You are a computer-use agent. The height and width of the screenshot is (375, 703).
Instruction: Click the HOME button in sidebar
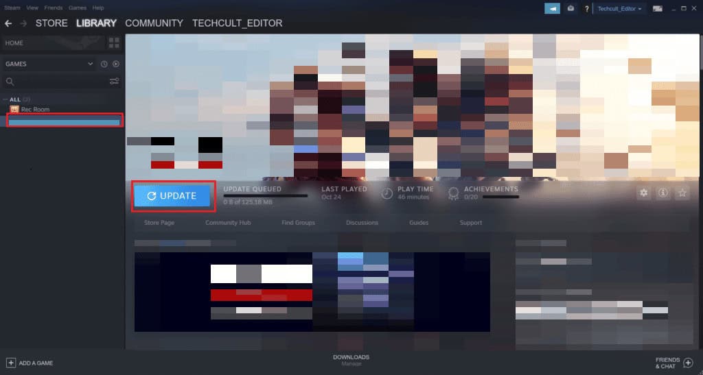tap(54, 43)
